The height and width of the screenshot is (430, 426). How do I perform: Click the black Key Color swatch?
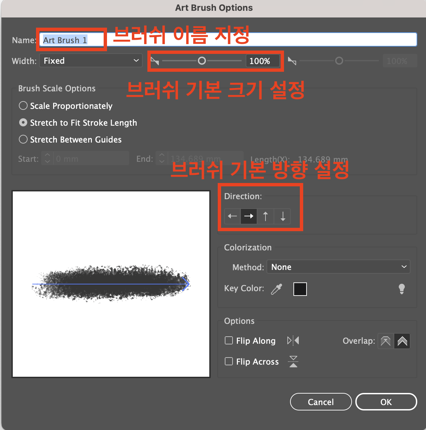pos(300,289)
